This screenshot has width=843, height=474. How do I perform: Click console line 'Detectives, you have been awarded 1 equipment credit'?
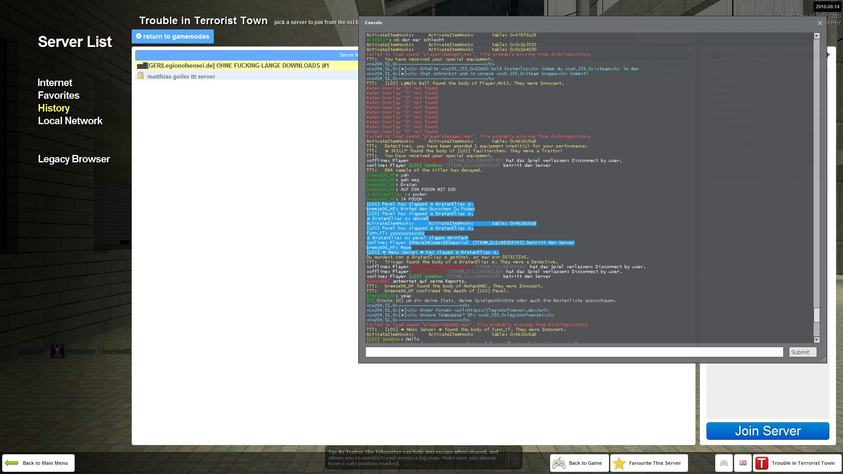[477, 146]
